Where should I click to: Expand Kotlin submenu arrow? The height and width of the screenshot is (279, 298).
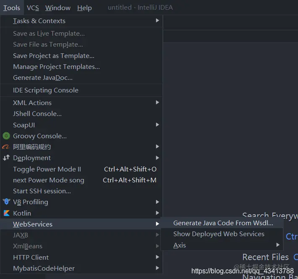pos(157,213)
